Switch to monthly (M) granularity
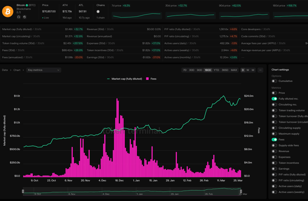This screenshot has height=201, width=308. coord(253,70)
